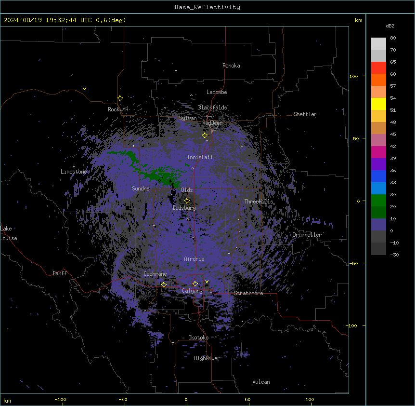415x406 pixels.
Task: Pick the magenta 39-42 dBZ legend swatch
Action: point(378,152)
